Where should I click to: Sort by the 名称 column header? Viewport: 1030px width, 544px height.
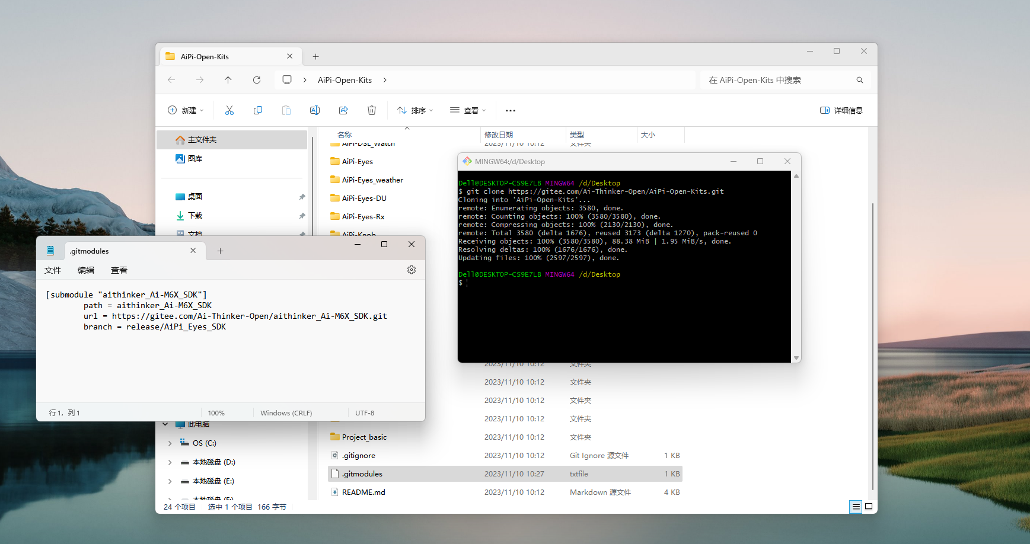(x=345, y=135)
